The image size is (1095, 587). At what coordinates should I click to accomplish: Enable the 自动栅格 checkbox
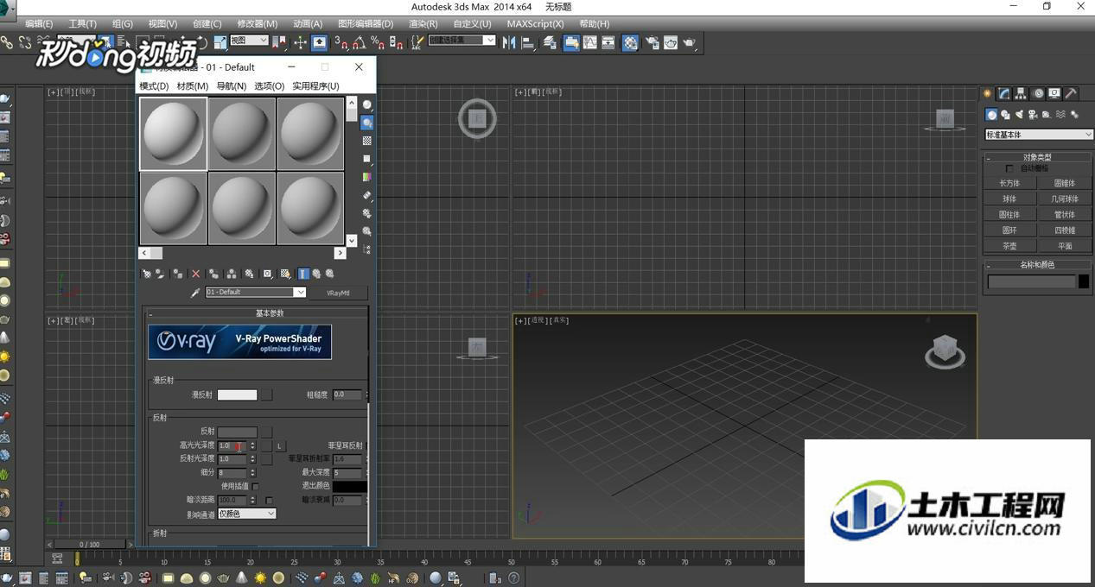1009,168
